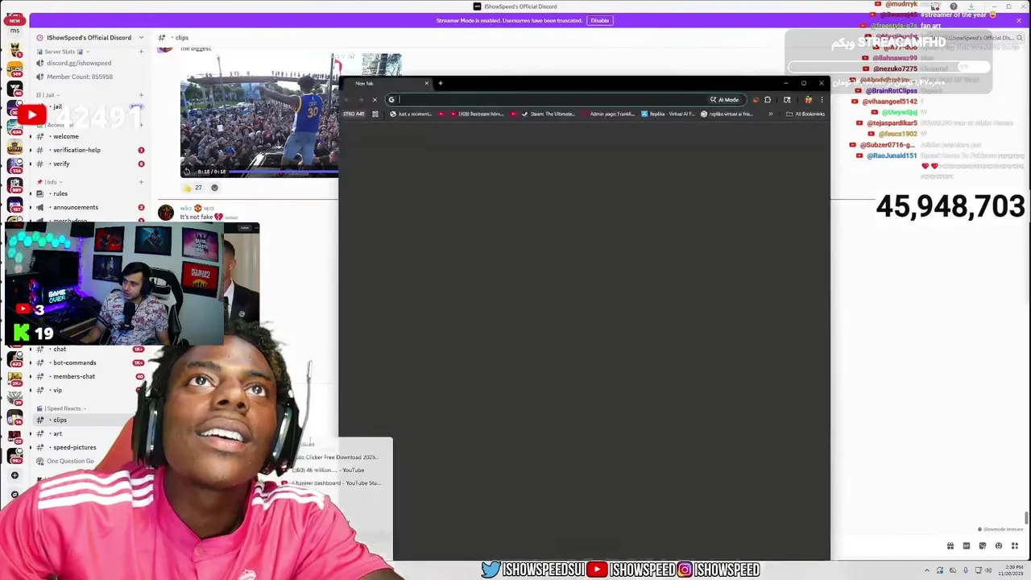
Task: Open the welcome channel
Action: pos(66,136)
